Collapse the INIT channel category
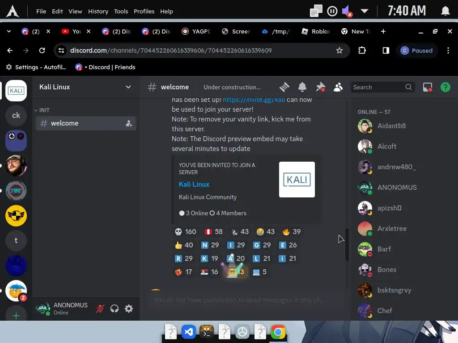 pos(42,110)
